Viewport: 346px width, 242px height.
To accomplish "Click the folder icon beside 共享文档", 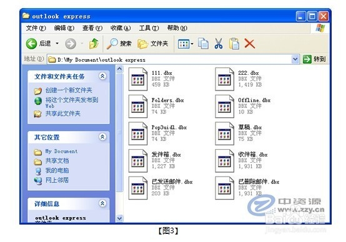I will [37, 162].
